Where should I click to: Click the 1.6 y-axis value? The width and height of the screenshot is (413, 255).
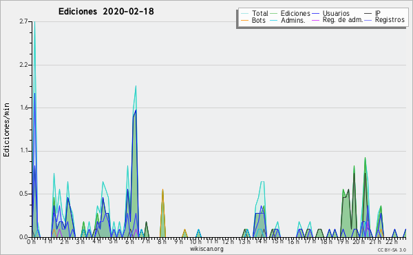click(24, 108)
